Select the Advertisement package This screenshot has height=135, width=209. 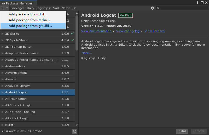(37, 73)
